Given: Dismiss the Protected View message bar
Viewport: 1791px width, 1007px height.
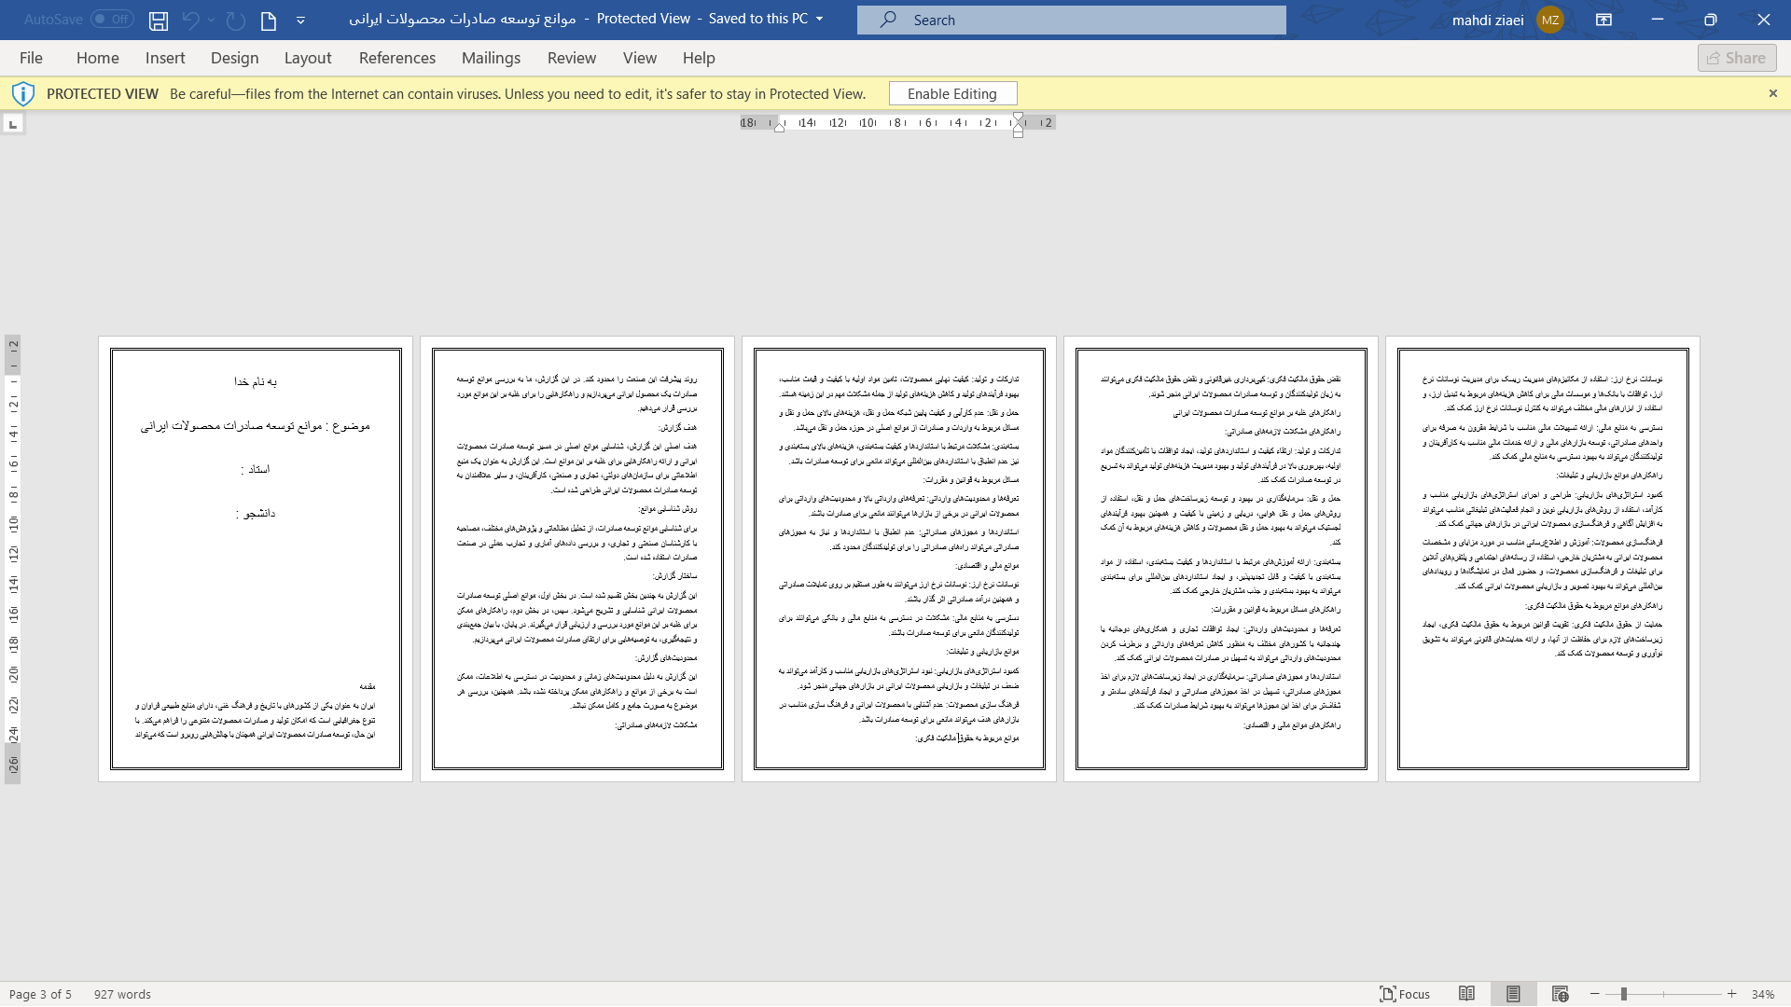Looking at the screenshot, I should pyautogui.click(x=1773, y=93).
